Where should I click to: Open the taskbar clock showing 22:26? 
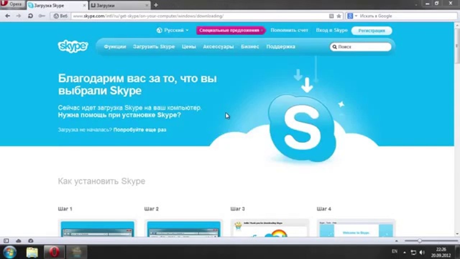[x=441, y=252]
